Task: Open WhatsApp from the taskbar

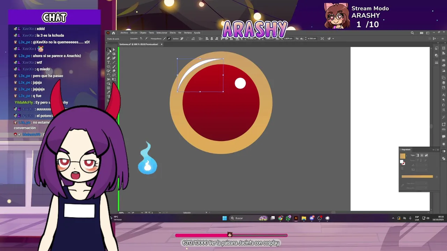Action: click(288, 218)
